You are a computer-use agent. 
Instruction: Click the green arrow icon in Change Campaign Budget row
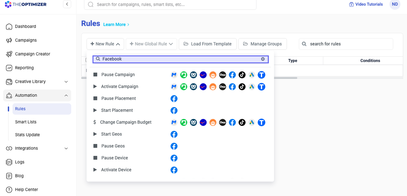(184, 122)
